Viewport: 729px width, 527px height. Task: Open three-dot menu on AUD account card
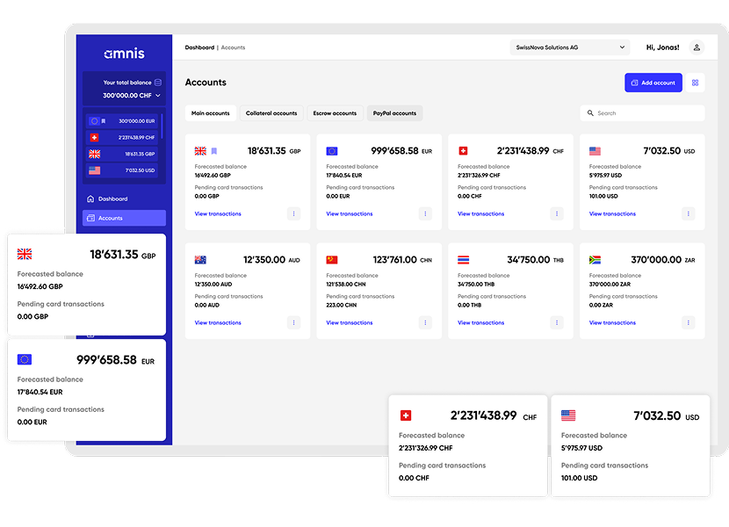[293, 322]
